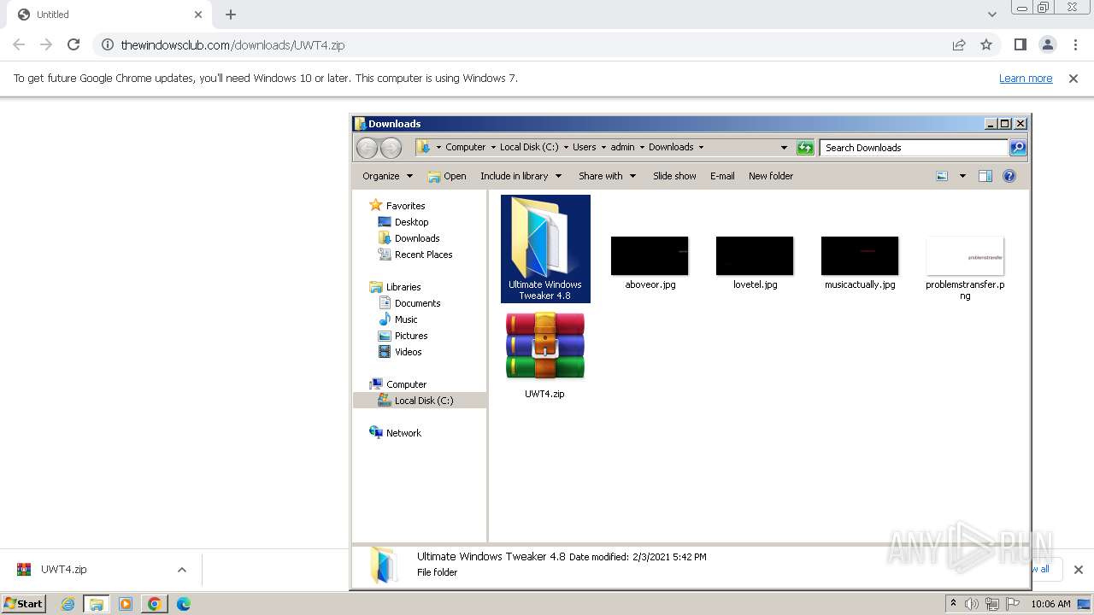Screen dimensions: 1094x615
Task: Click the Search Downloads field
Action: pos(914,148)
